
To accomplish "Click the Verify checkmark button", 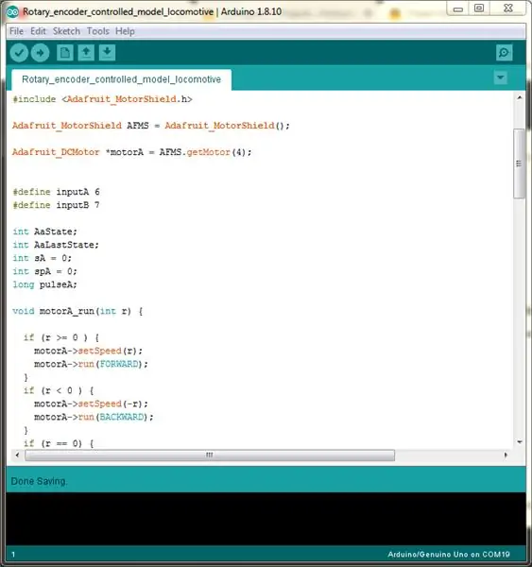I will tap(19, 53).
